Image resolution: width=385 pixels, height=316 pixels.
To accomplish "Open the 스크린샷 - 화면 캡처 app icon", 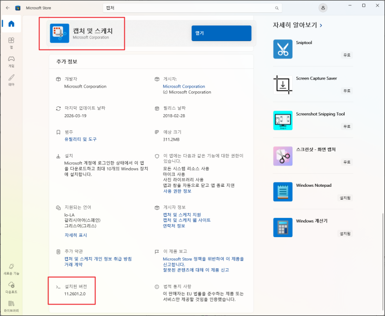I will point(283,156).
